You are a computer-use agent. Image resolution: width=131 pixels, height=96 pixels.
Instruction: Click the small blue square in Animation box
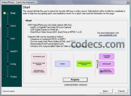click(x=101, y=71)
